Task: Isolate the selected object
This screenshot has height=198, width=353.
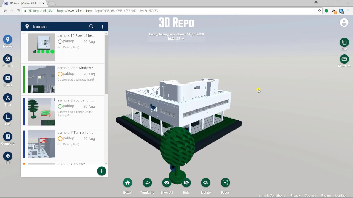Action: coord(206,183)
